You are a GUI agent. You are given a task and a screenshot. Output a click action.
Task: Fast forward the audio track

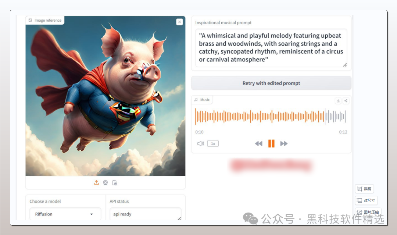coord(284,143)
